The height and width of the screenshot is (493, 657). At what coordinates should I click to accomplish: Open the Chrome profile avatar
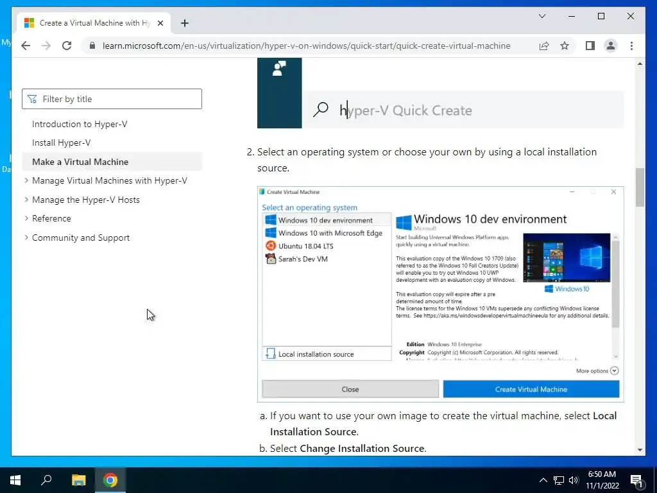611,46
